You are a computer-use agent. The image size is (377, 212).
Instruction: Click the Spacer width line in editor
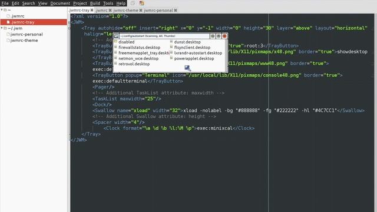[x=118, y=122]
